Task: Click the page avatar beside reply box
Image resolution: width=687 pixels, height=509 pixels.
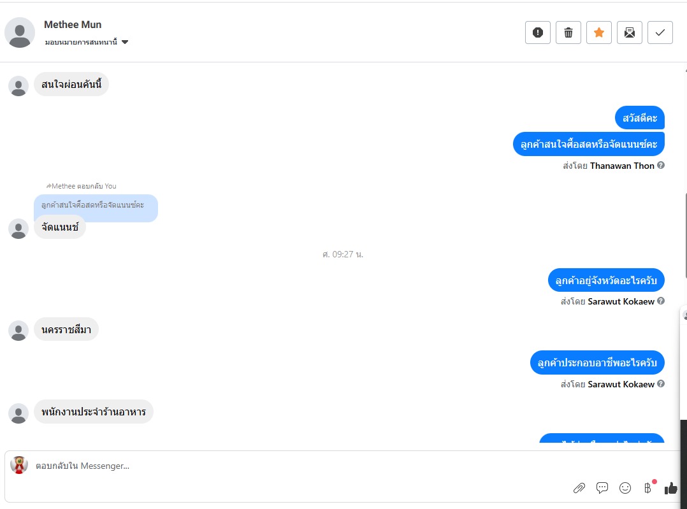Action: pyautogui.click(x=19, y=465)
